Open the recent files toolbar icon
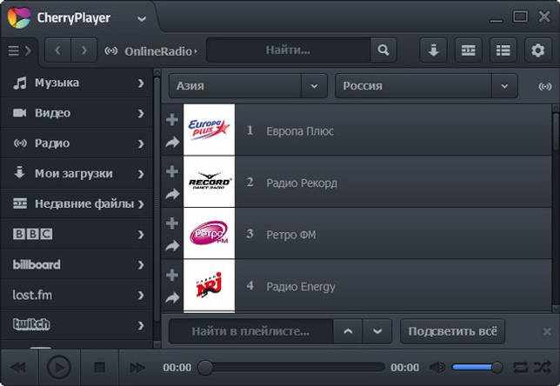Viewport: 560px width, 386px height. tap(468, 50)
